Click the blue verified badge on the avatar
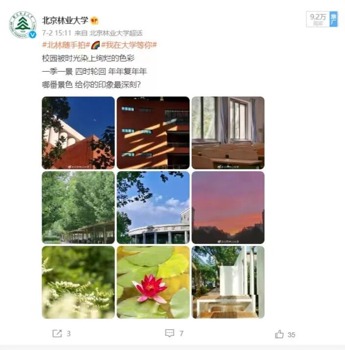The image size is (345, 350). [33, 35]
